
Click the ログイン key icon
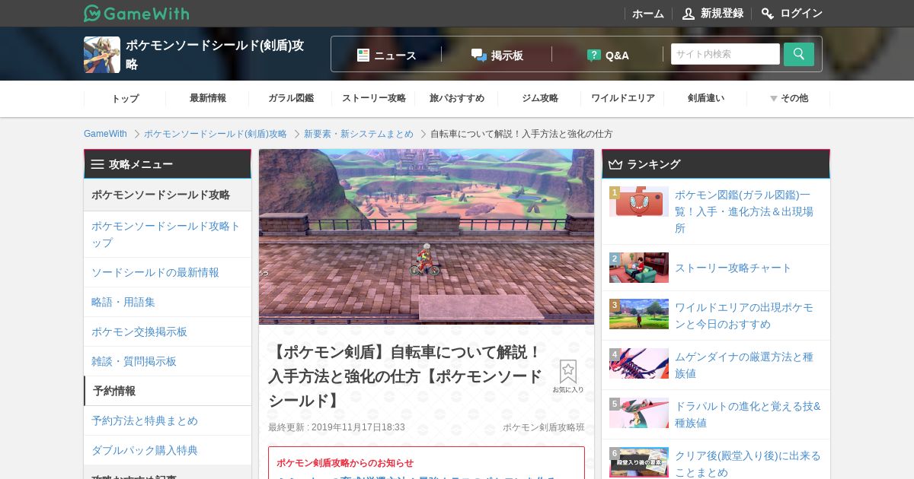[768, 14]
